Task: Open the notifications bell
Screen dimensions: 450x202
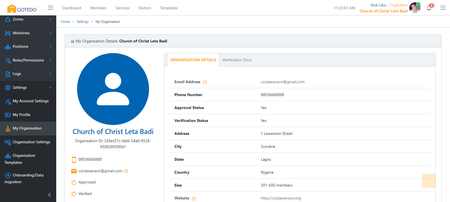Action: (429, 8)
